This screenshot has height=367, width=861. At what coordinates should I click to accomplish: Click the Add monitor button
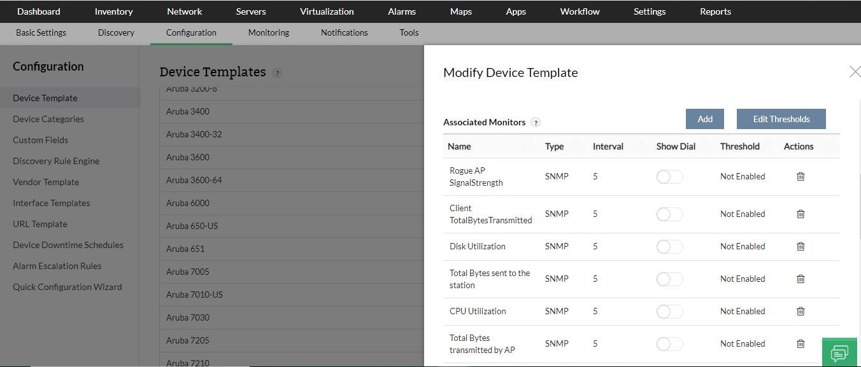(705, 119)
